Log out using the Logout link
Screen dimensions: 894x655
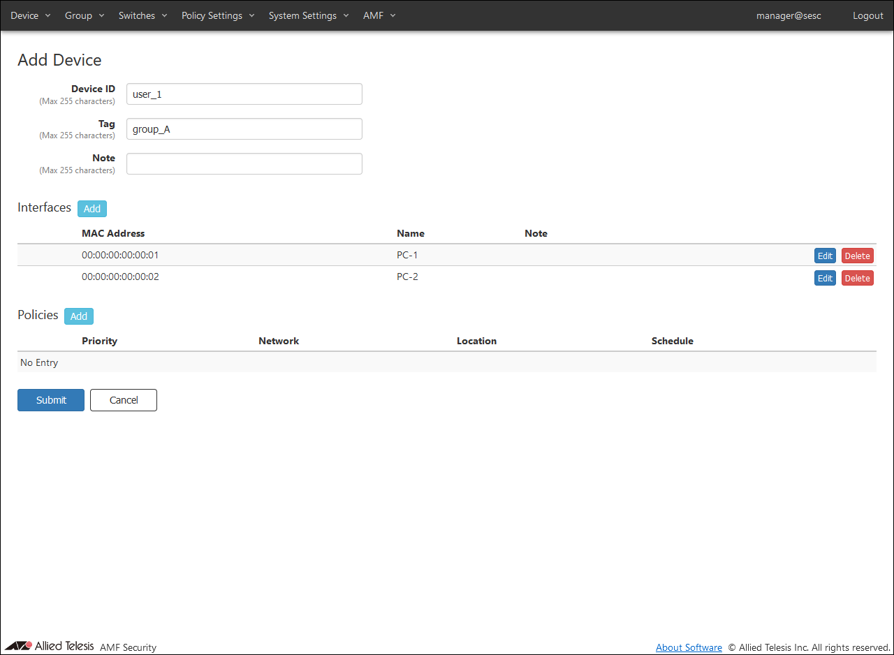point(867,15)
